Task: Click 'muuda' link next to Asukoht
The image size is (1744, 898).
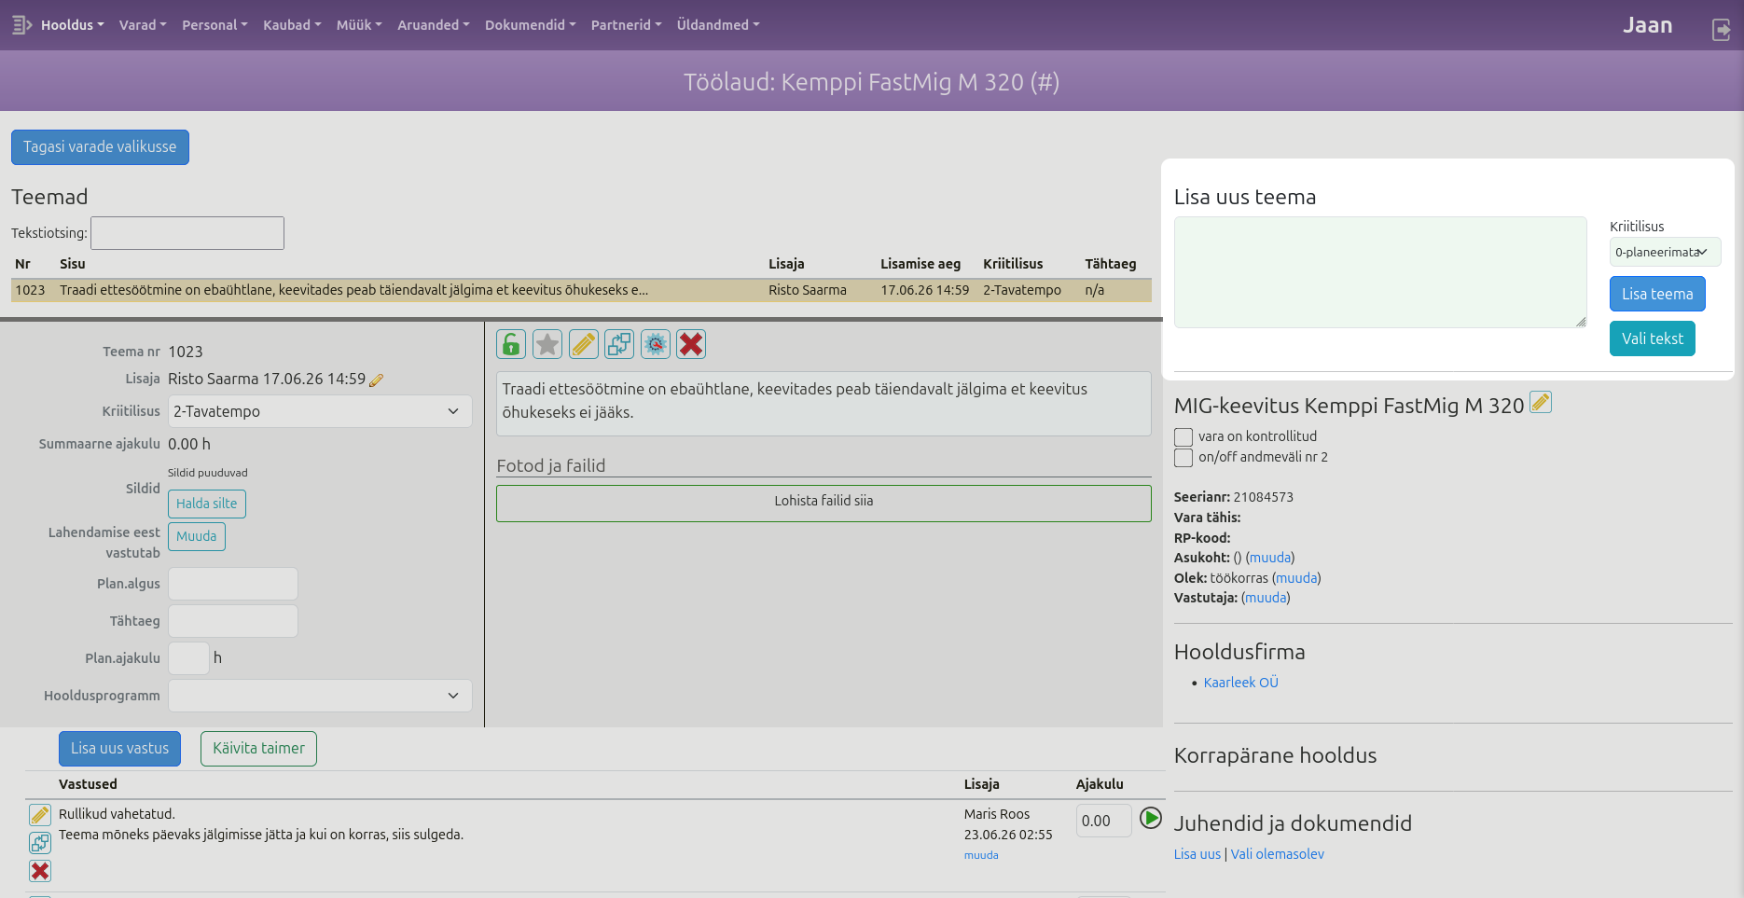Action: pyautogui.click(x=1270, y=558)
